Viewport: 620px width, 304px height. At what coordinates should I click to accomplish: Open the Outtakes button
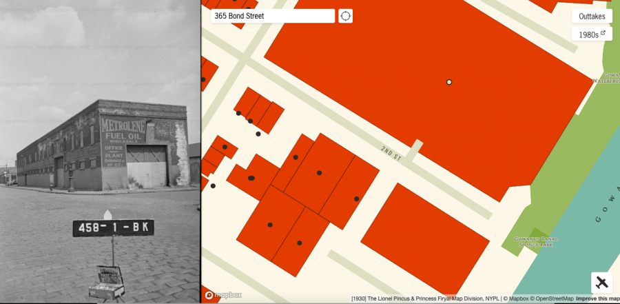pos(592,17)
